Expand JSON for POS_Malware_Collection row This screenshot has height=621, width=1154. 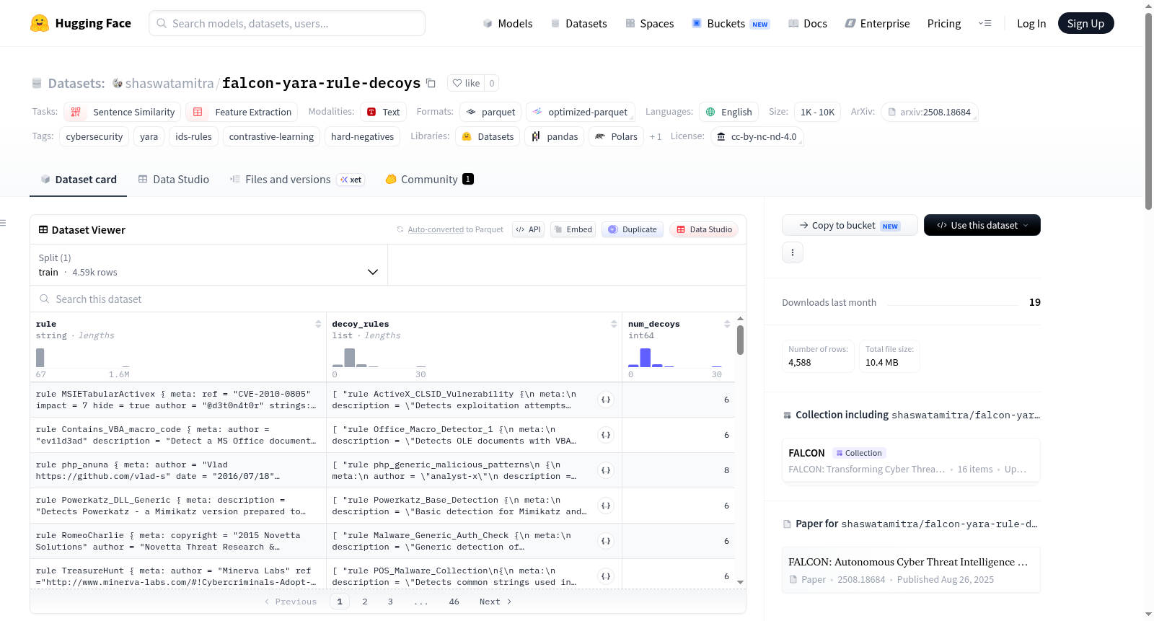coord(606,576)
